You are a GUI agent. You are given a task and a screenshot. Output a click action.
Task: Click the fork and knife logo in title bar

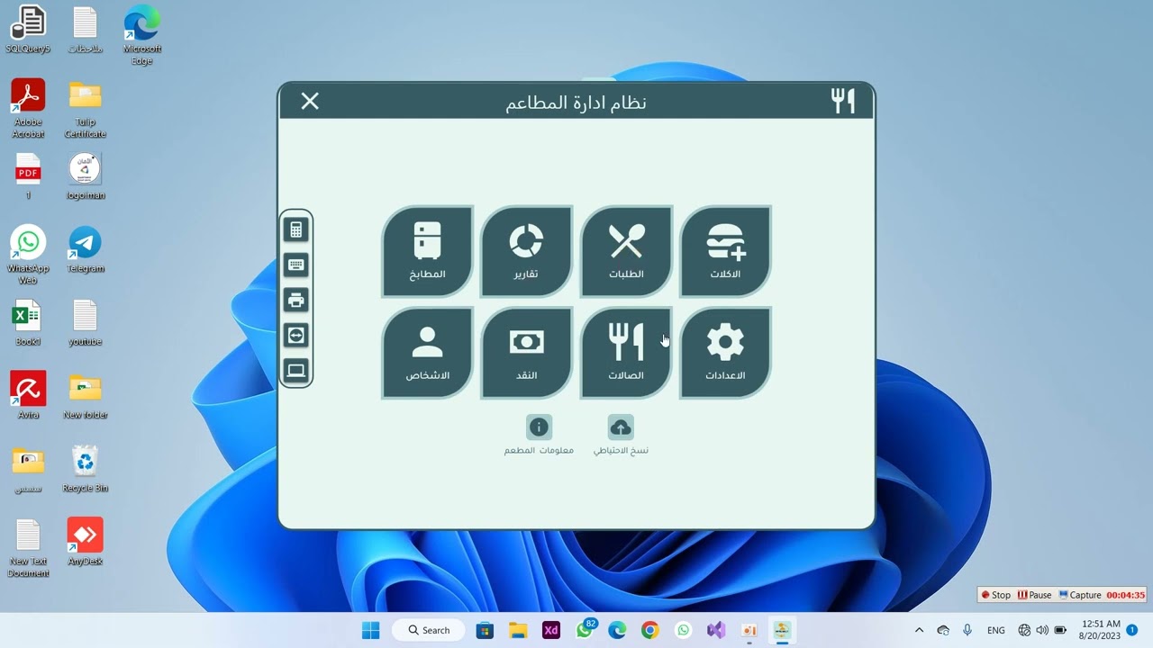pos(842,101)
